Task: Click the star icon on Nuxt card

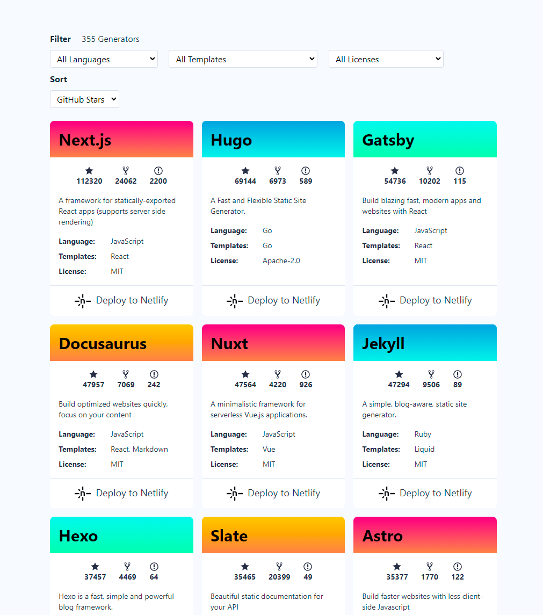Action: pyautogui.click(x=245, y=374)
